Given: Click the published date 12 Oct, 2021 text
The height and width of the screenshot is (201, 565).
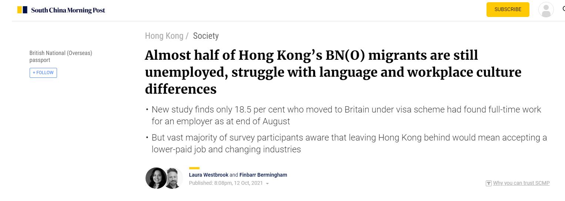Looking at the screenshot, I should pos(238,183).
